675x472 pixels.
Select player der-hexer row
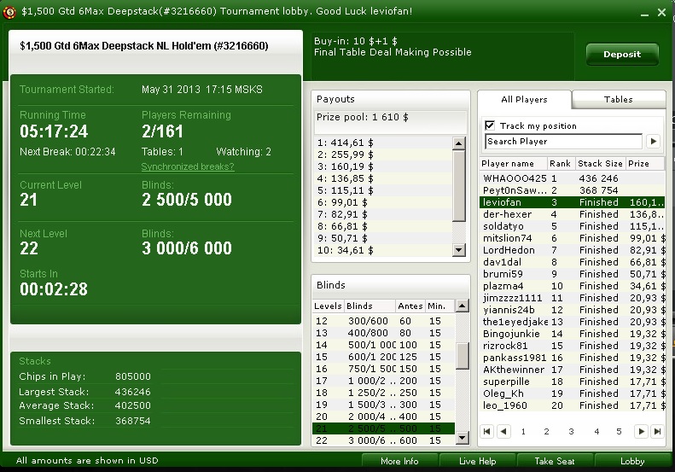pyautogui.click(x=572, y=214)
